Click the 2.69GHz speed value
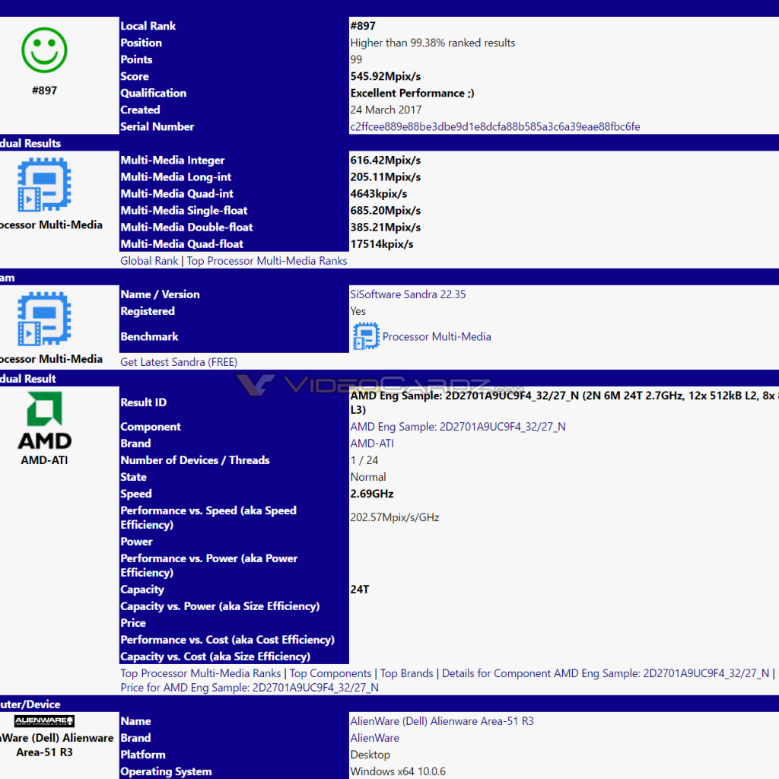779x779 pixels. click(x=371, y=494)
